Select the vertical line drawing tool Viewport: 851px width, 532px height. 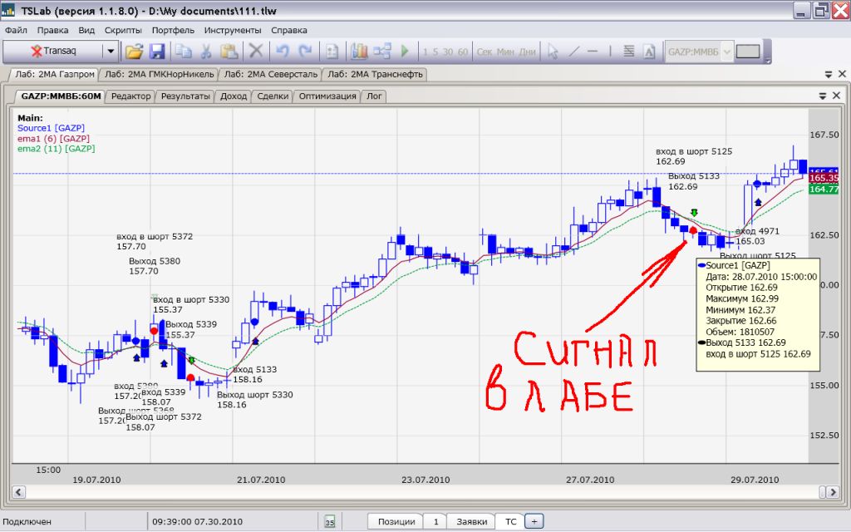tap(610, 52)
